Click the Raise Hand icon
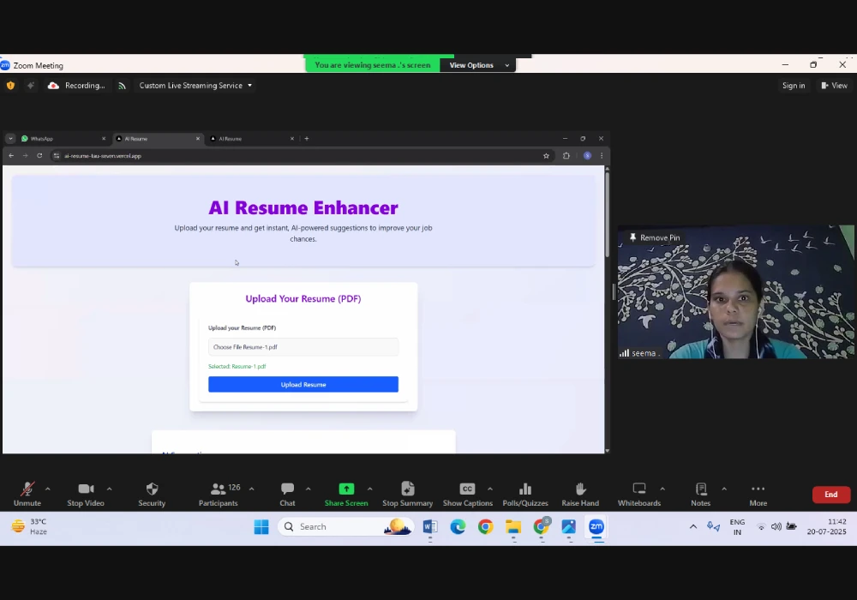Screen dimensions: 857x600 (x=580, y=489)
